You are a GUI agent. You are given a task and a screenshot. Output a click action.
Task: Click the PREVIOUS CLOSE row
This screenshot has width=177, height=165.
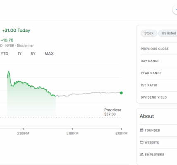(x=159, y=49)
